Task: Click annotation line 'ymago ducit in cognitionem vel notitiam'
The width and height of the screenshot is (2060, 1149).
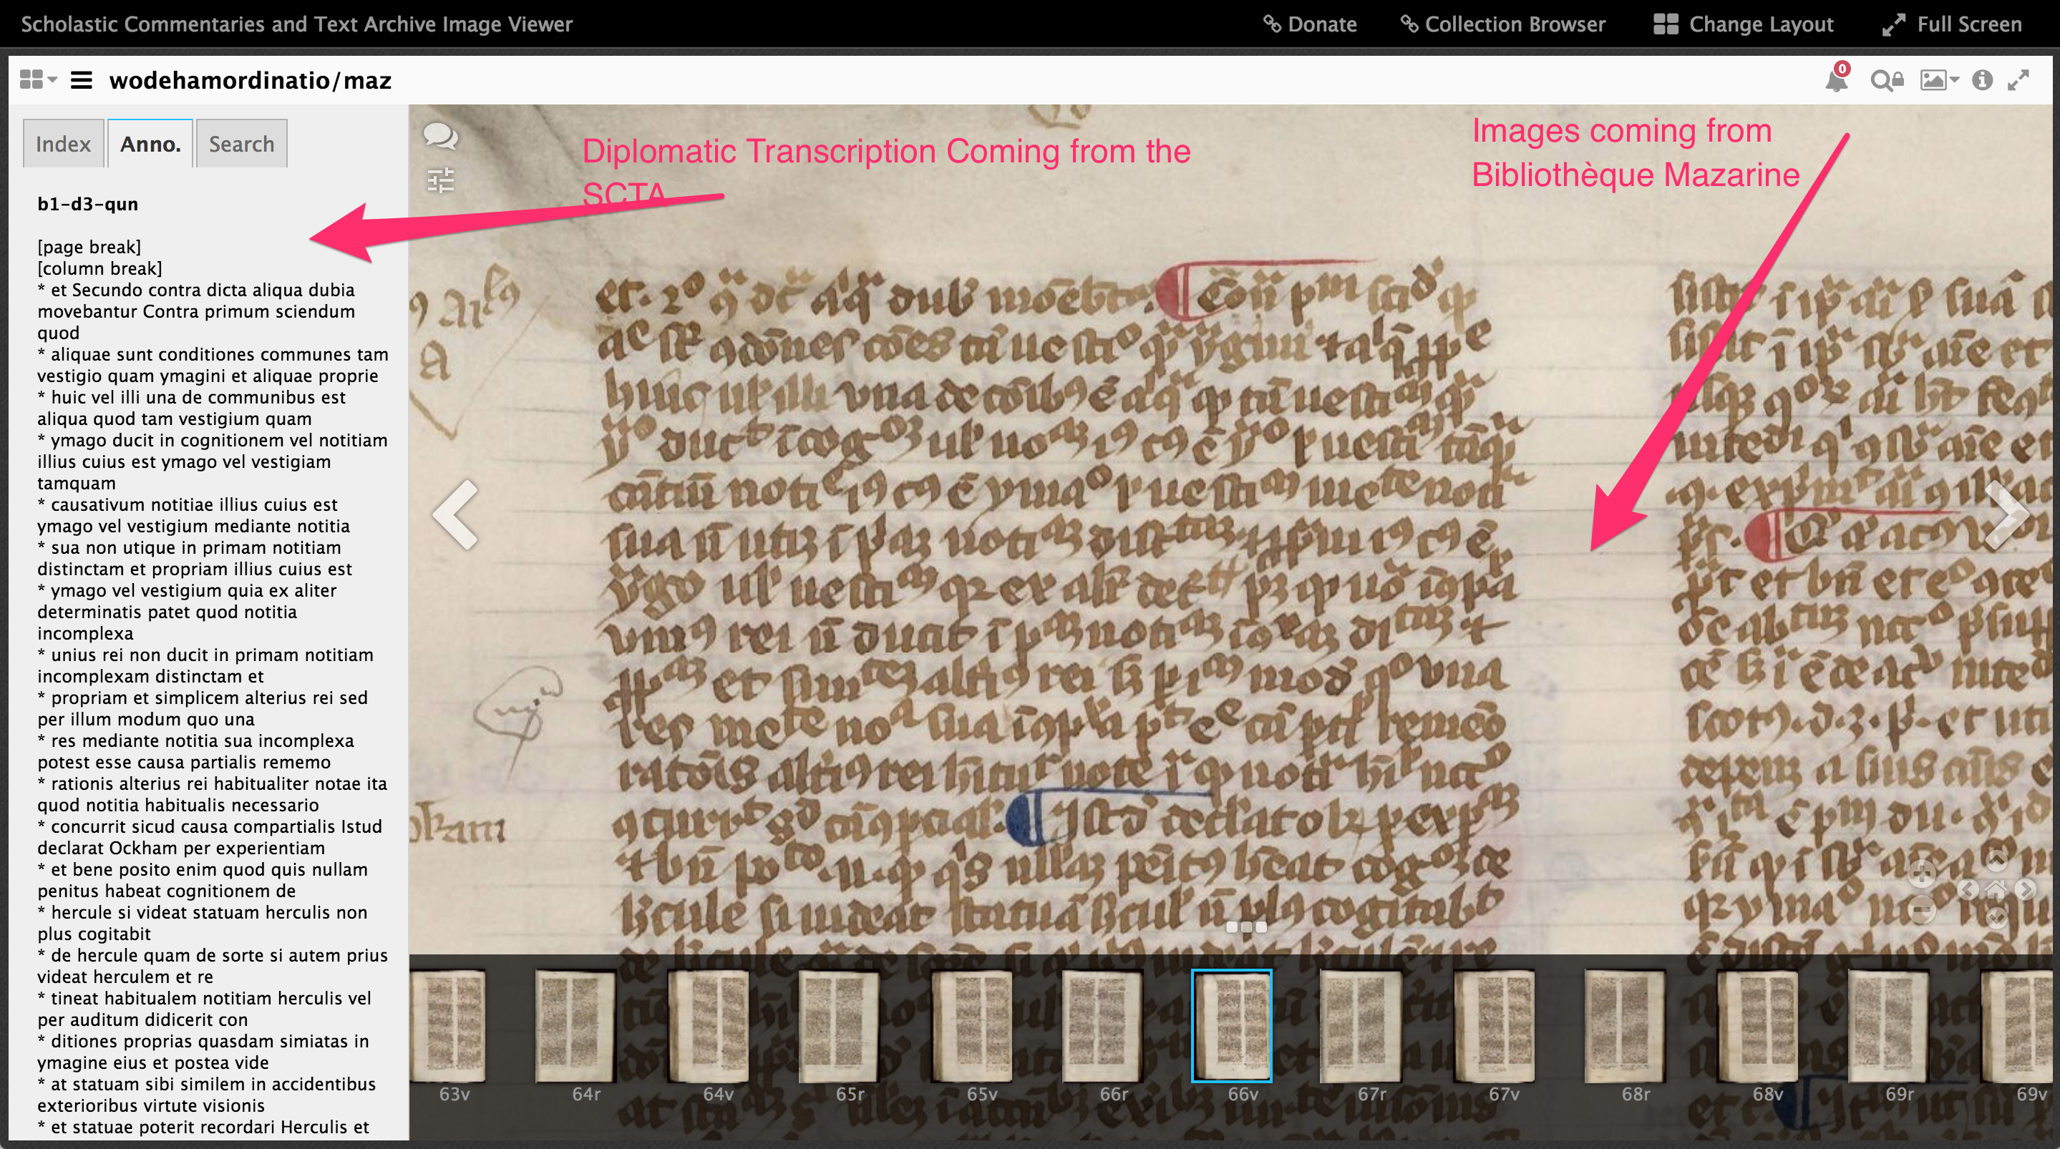Action: [x=219, y=441]
